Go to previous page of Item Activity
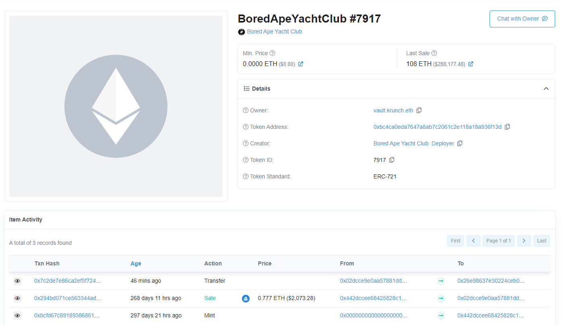Viewport: 562px width, 325px height. (x=473, y=241)
